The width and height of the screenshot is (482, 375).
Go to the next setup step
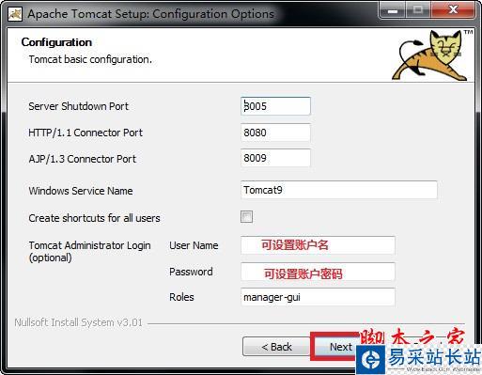[x=336, y=347]
